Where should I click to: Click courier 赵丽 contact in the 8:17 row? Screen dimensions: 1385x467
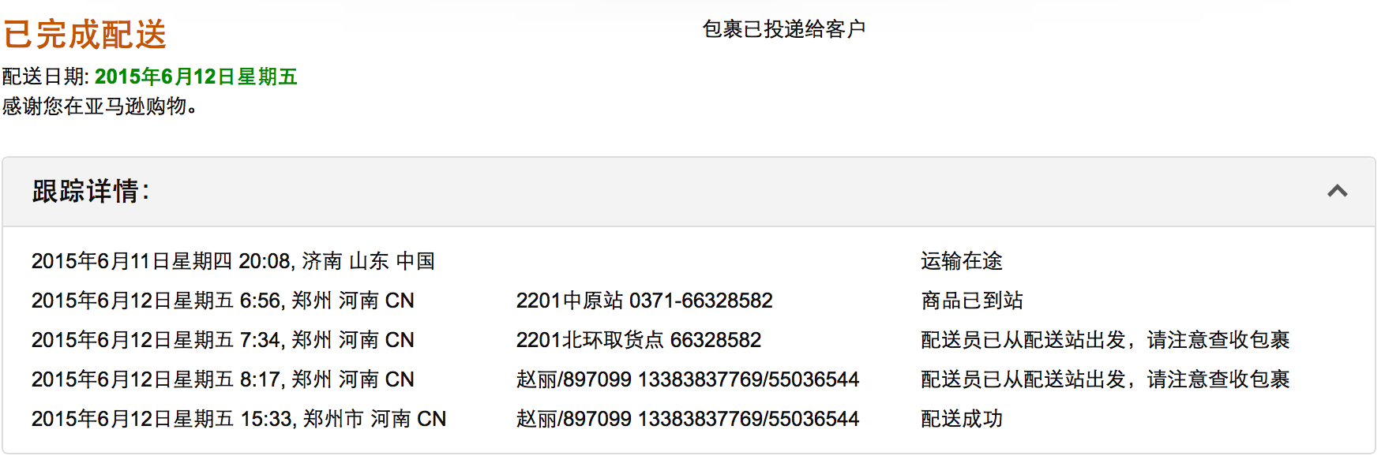pos(688,379)
